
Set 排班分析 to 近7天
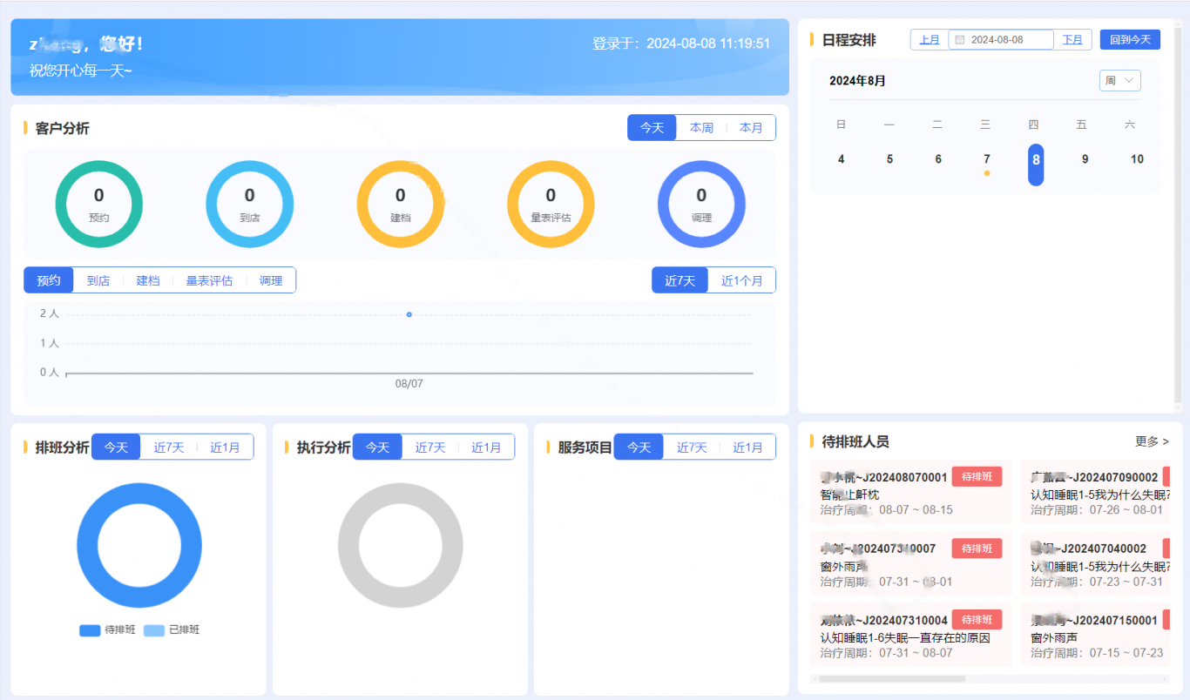[x=169, y=447]
